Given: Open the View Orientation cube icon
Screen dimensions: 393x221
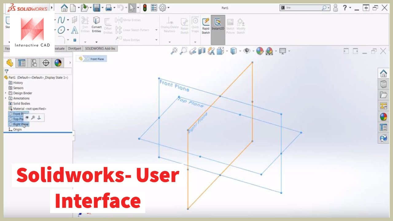Looking at the screenshot, I should pos(220,51).
